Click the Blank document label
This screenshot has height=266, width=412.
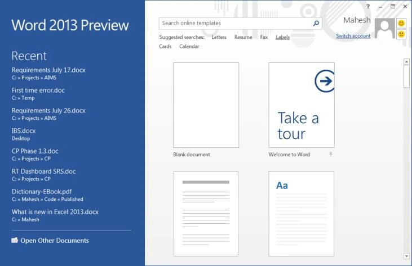coord(192,155)
